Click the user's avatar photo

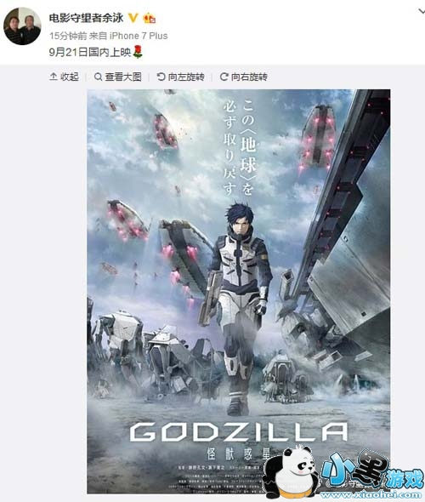pos(22,26)
